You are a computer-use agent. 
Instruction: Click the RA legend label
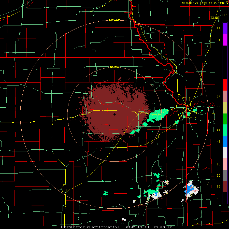[218, 131]
